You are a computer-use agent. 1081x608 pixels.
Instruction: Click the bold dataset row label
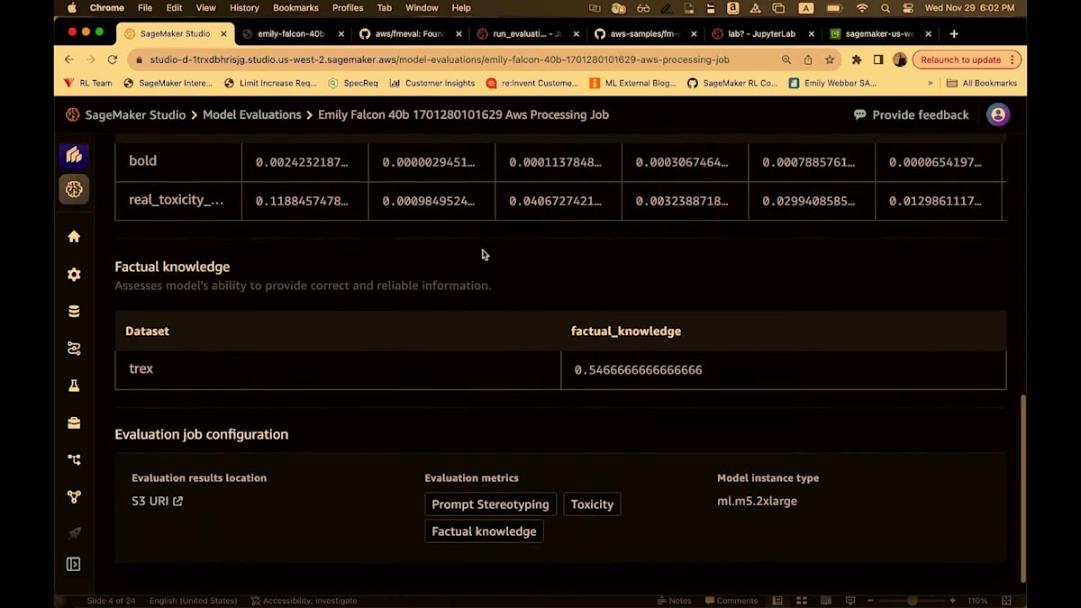(x=143, y=161)
